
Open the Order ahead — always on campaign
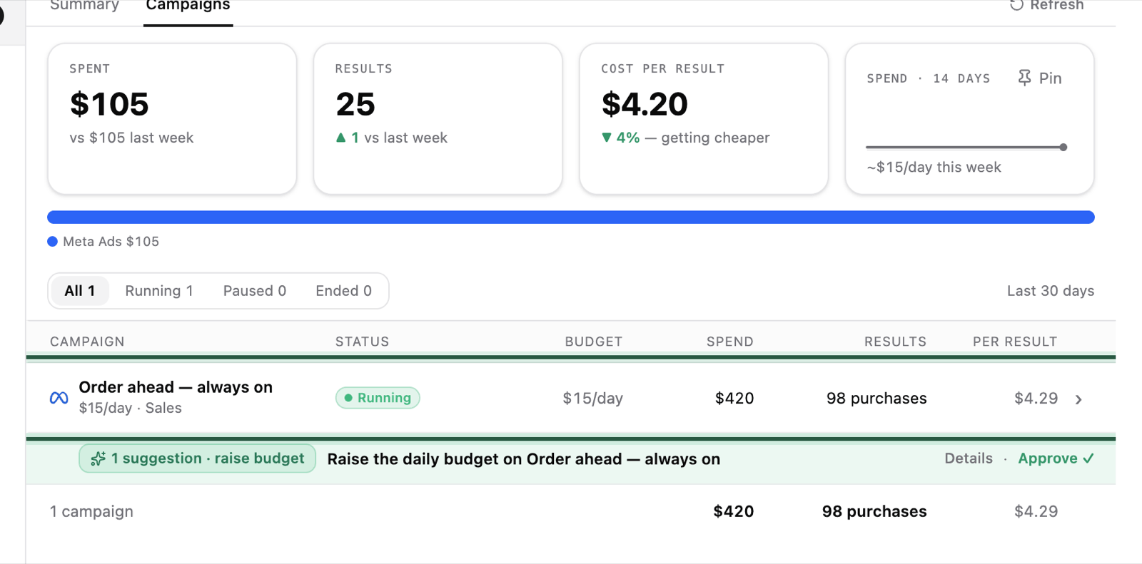176,387
